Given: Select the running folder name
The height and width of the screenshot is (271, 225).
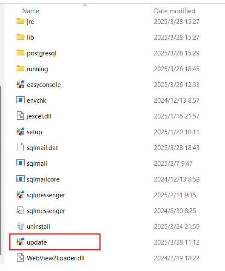Looking at the screenshot, I should [x=37, y=69].
